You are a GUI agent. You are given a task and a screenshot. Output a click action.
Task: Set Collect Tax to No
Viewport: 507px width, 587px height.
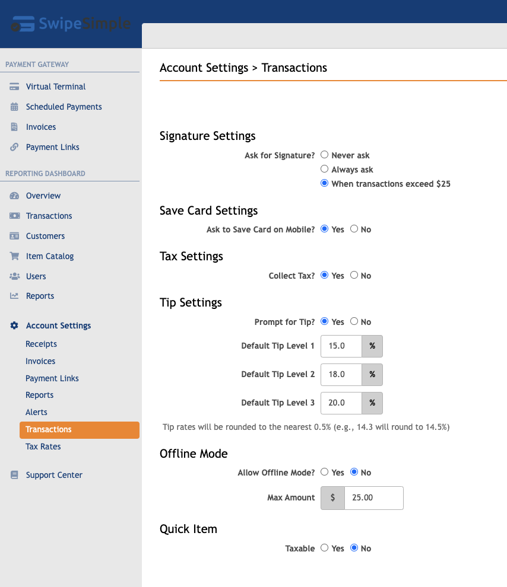[x=354, y=275]
